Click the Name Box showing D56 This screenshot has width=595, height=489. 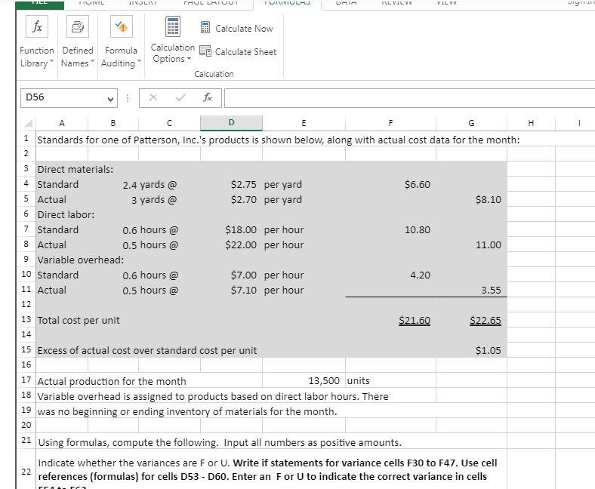click(x=69, y=98)
